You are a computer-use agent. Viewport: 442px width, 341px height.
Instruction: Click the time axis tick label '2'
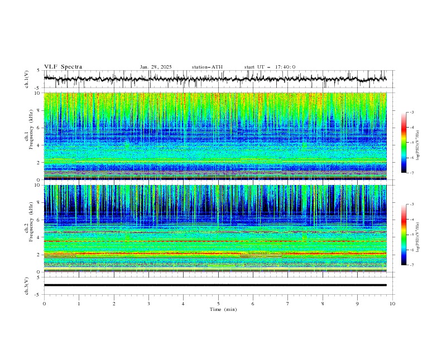click(x=114, y=304)
